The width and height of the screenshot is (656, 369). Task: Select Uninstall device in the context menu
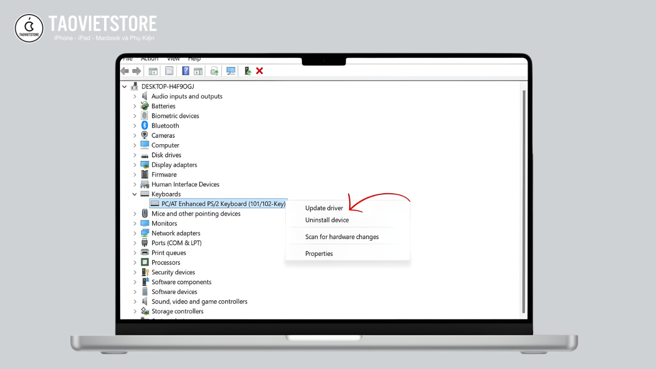pos(327,220)
